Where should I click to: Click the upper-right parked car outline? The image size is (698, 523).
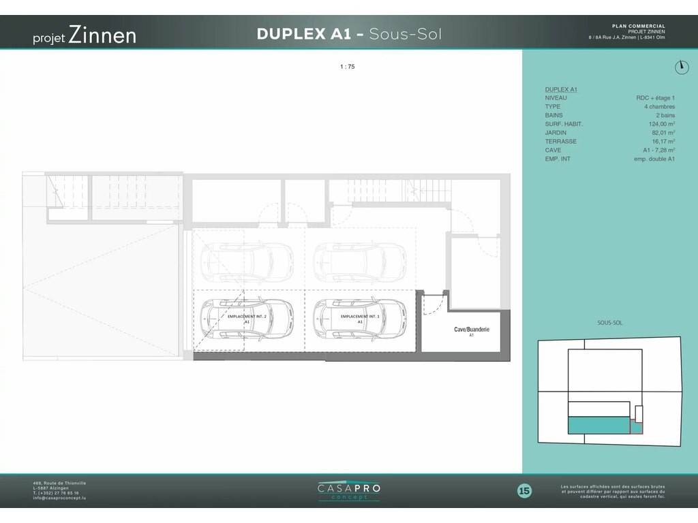click(359, 261)
